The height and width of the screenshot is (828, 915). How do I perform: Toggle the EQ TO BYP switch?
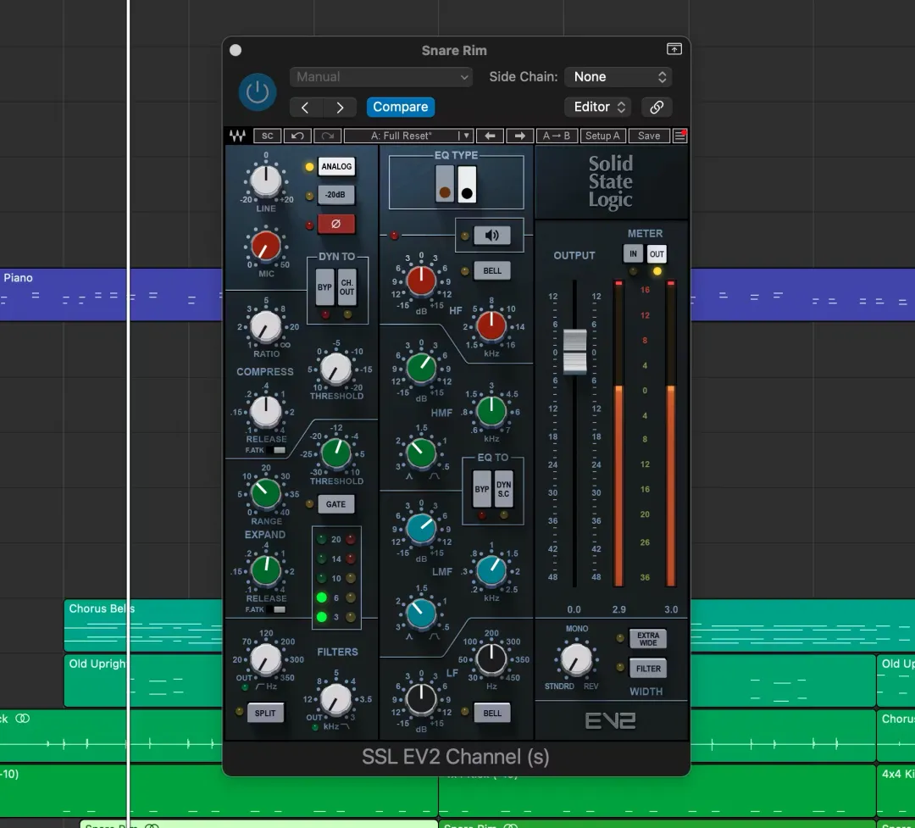(482, 489)
